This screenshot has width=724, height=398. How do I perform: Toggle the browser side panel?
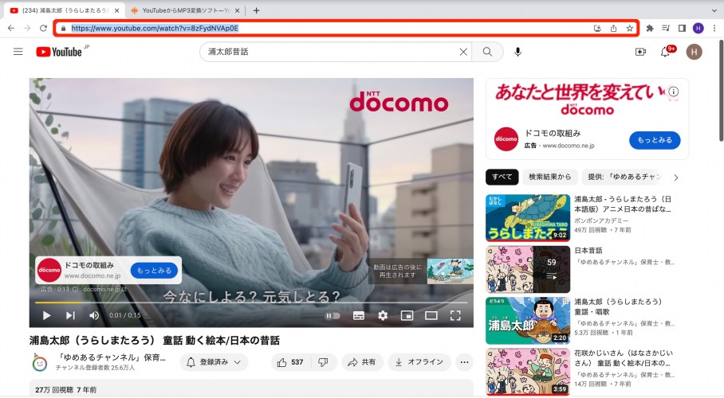[x=682, y=28]
